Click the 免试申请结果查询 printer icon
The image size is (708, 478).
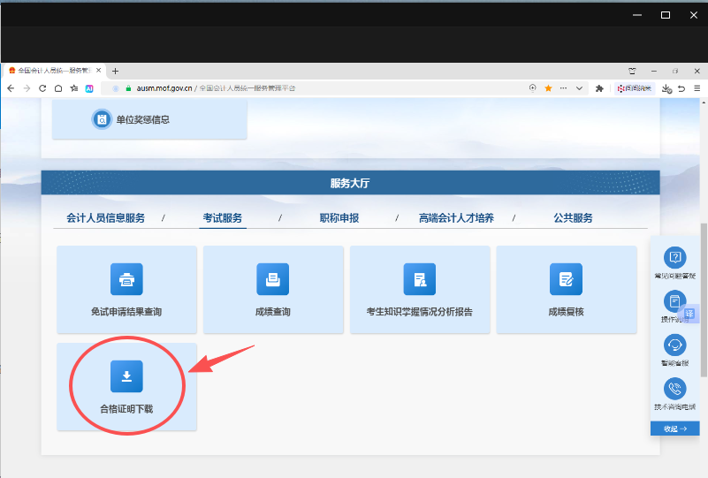click(126, 279)
